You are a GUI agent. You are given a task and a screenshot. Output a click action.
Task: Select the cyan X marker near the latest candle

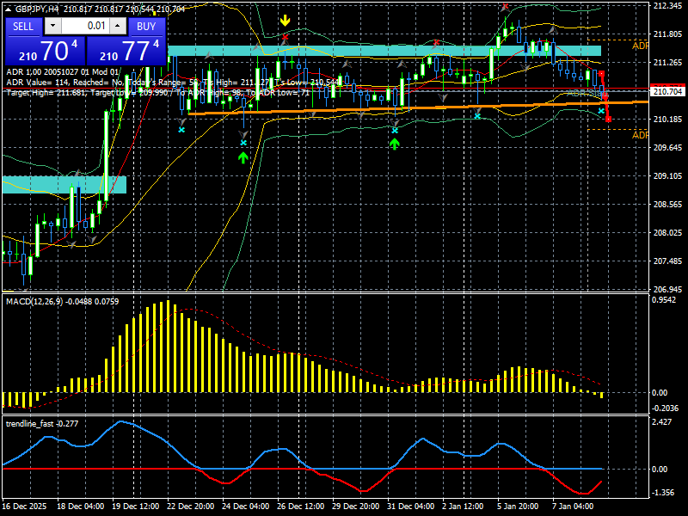click(x=601, y=111)
